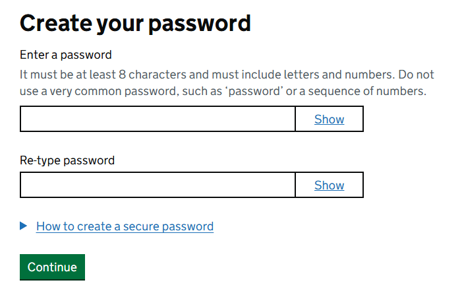462x299 pixels.
Task: Click the 'Enter a password' label
Action: click(x=66, y=54)
